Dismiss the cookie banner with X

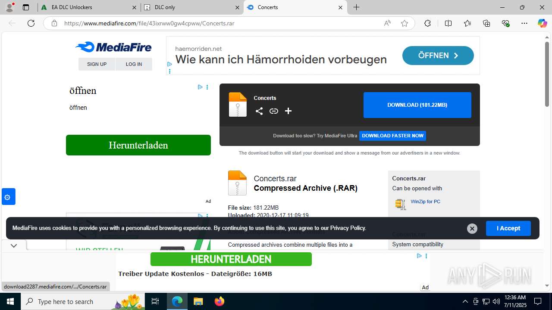[x=472, y=229]
